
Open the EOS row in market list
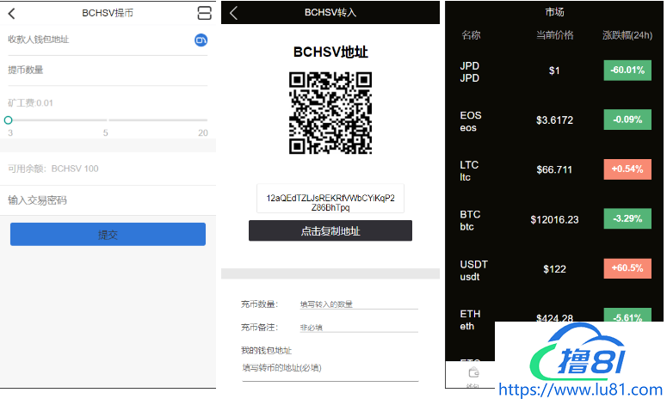[554, 121]
